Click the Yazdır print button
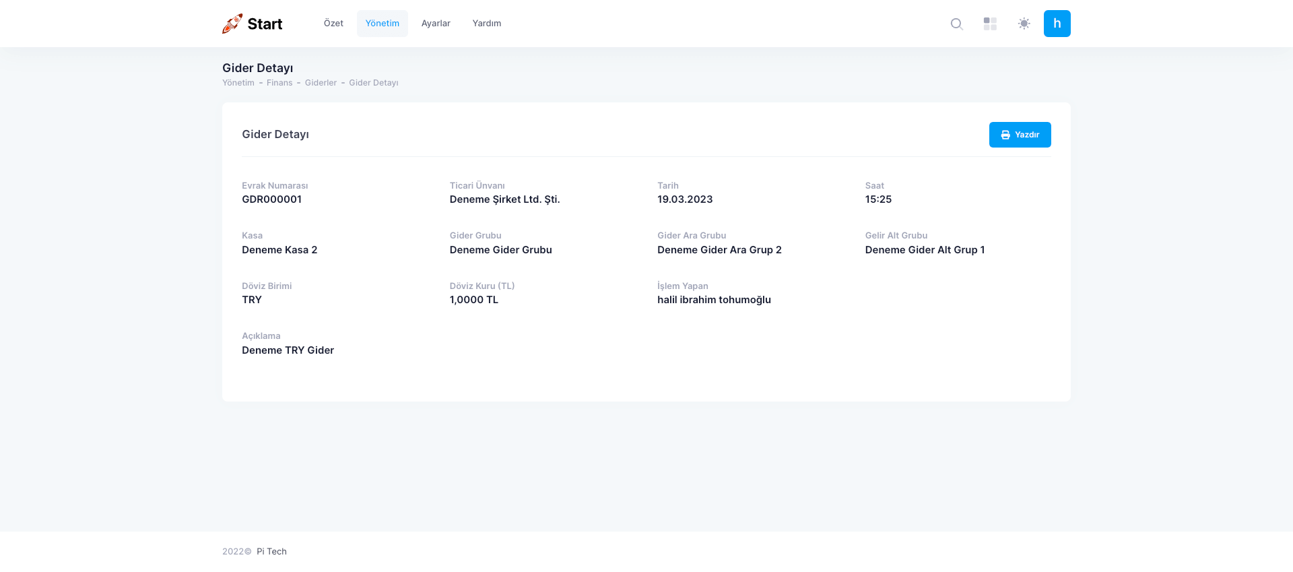This screenshot has width=1293, height=572. pos(1020,135)
